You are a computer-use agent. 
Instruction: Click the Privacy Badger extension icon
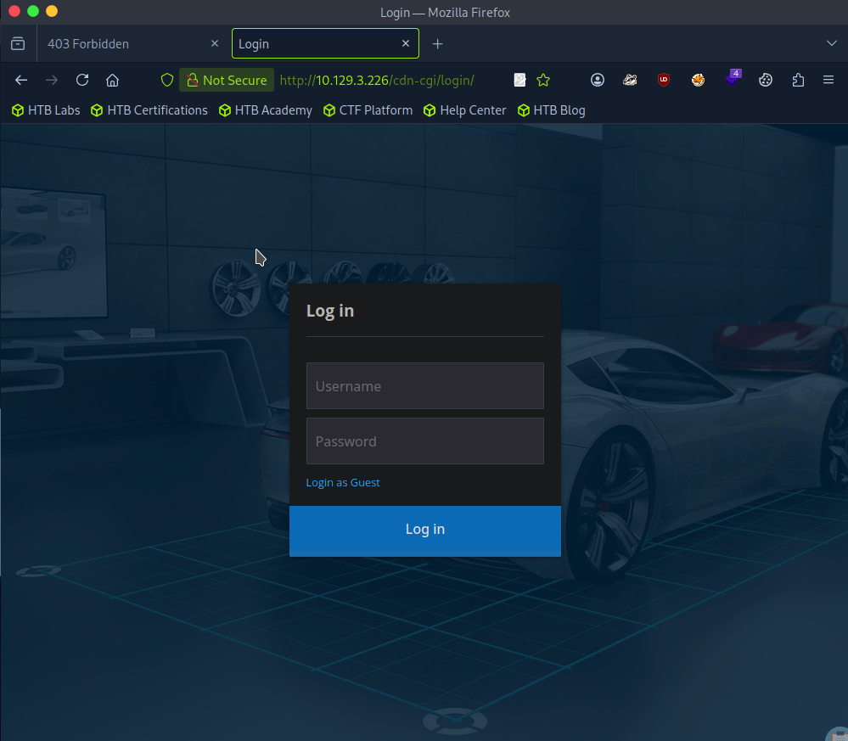pos(630,80)
